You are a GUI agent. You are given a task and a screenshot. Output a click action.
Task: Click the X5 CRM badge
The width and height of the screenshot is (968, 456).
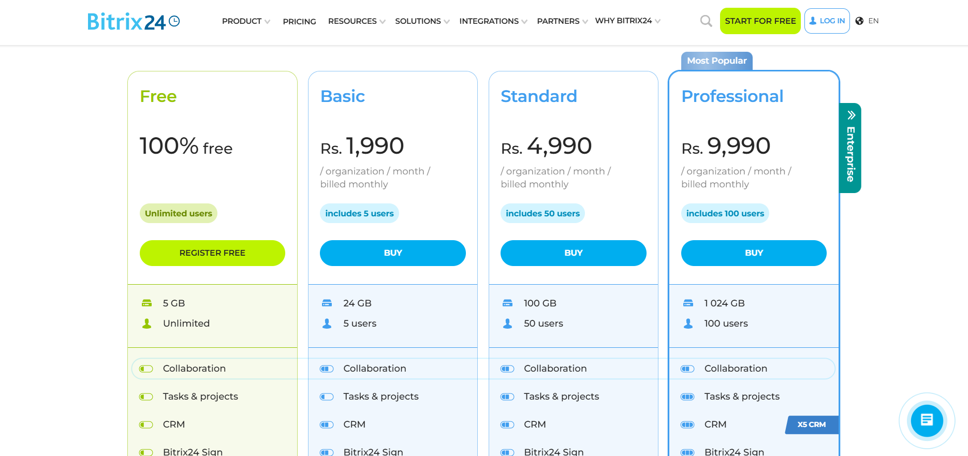pyautogui.click(x=812, y=424)
